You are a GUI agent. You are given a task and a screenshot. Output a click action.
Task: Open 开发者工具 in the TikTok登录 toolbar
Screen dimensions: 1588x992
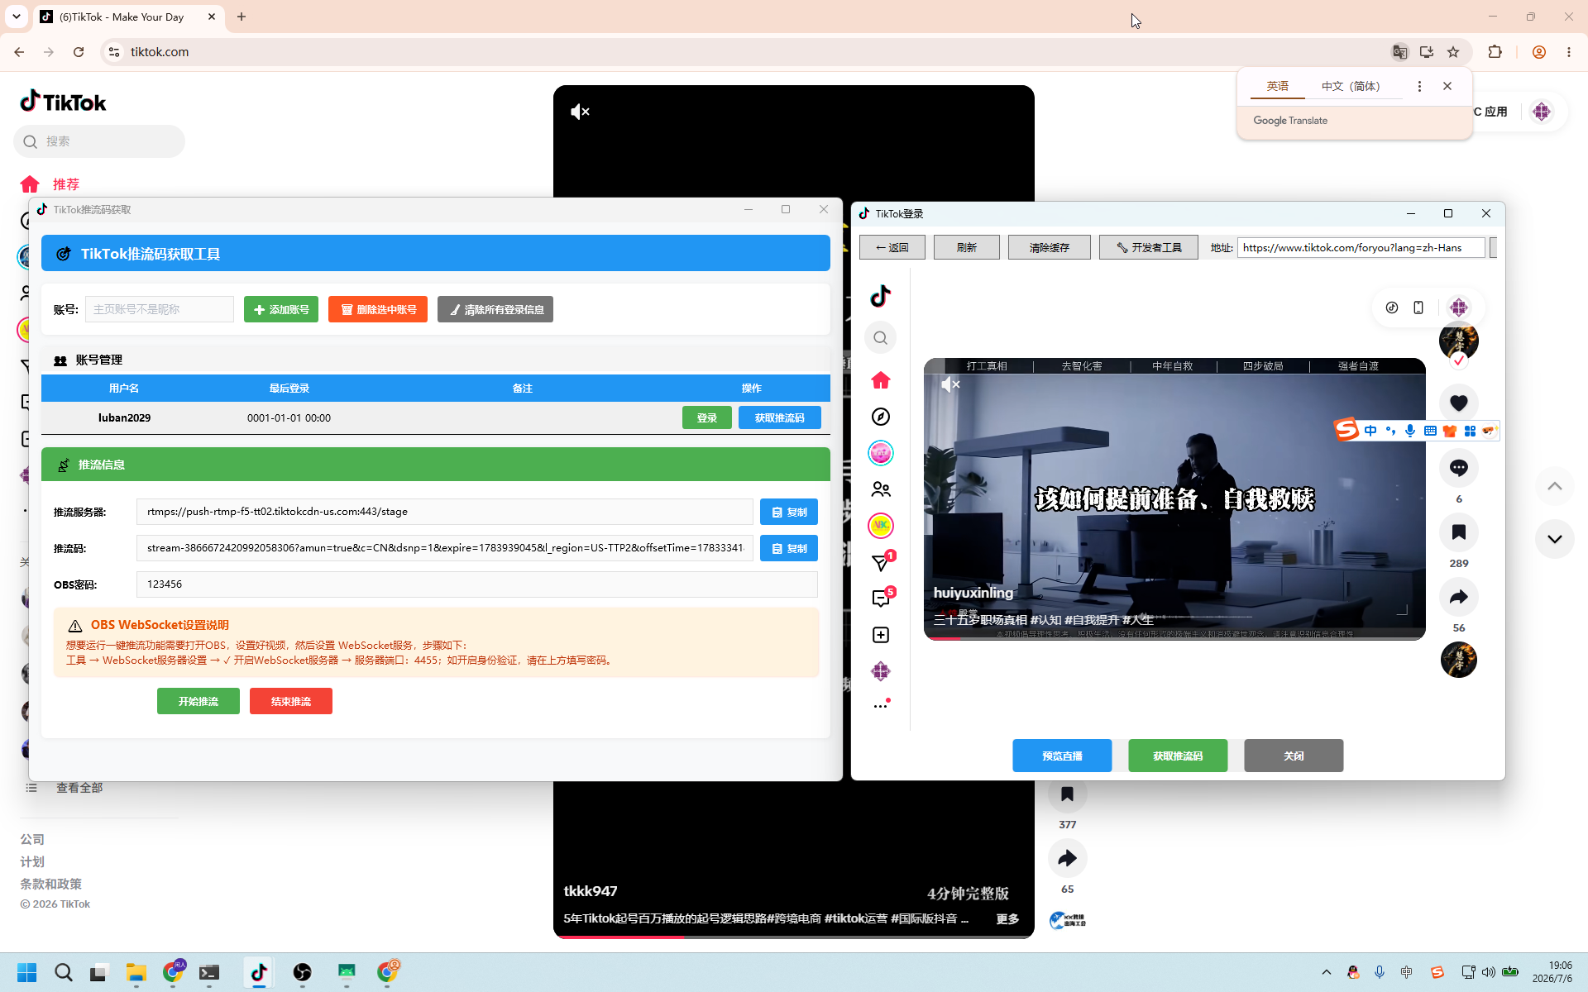[x=1149, y=247]
